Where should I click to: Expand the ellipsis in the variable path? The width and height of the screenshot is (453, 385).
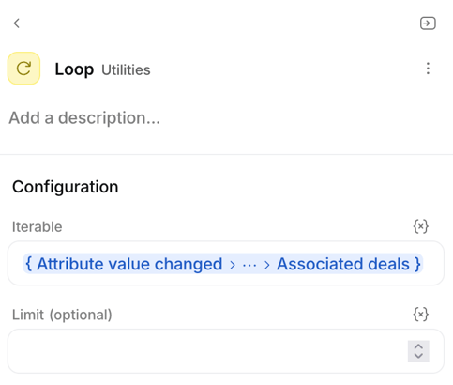(249, 265)
